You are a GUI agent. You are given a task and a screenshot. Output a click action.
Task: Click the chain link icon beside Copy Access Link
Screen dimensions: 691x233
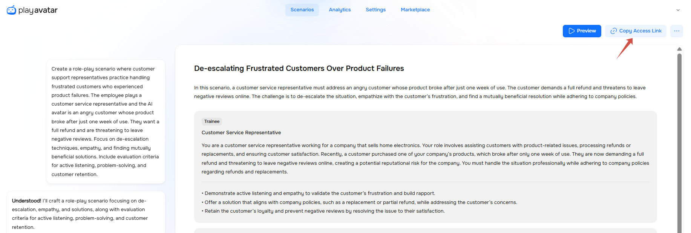614,31
